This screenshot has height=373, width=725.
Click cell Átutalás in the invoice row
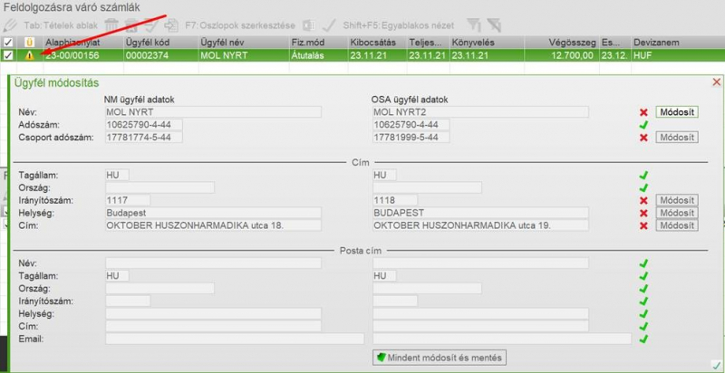coord(318,55)
